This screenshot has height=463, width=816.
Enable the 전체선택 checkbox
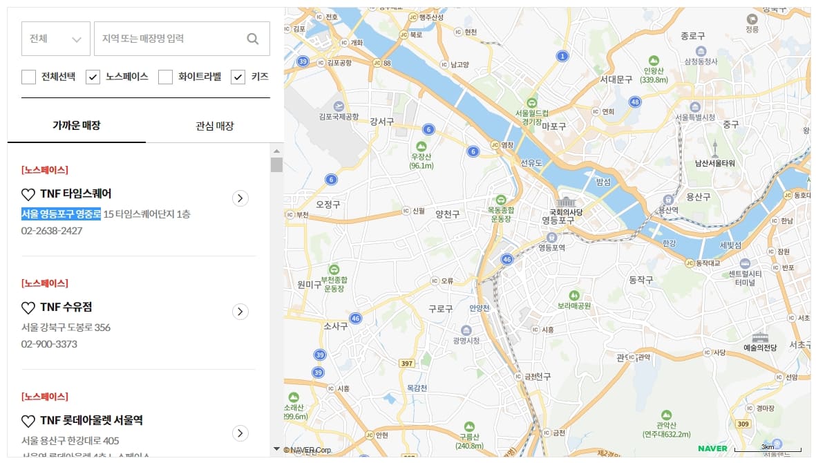28,77
